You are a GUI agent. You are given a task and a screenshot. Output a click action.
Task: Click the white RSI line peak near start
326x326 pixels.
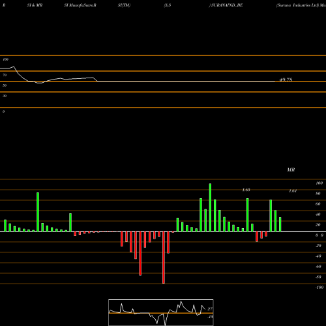pos(14,67)
